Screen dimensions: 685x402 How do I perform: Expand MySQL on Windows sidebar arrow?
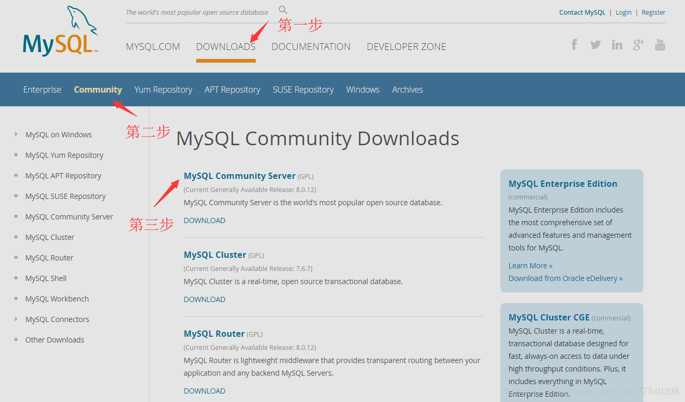coord(16,134)
